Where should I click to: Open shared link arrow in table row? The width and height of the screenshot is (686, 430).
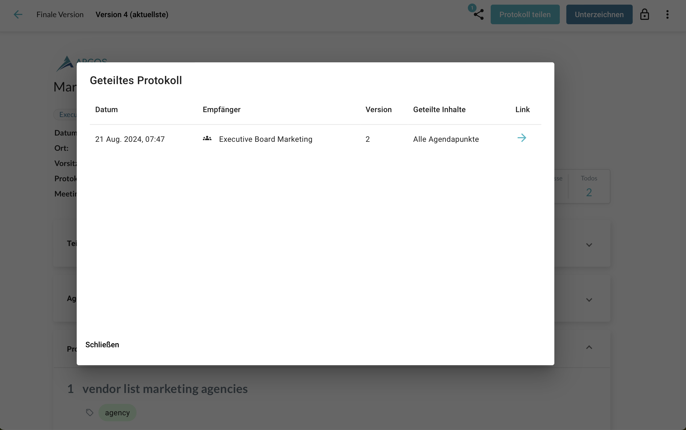tap(521, 138)
